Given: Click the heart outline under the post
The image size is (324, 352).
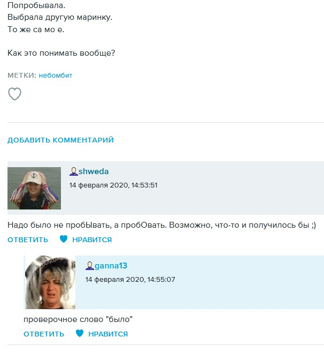Looking at the screenshot, I should tap(14, 94).
